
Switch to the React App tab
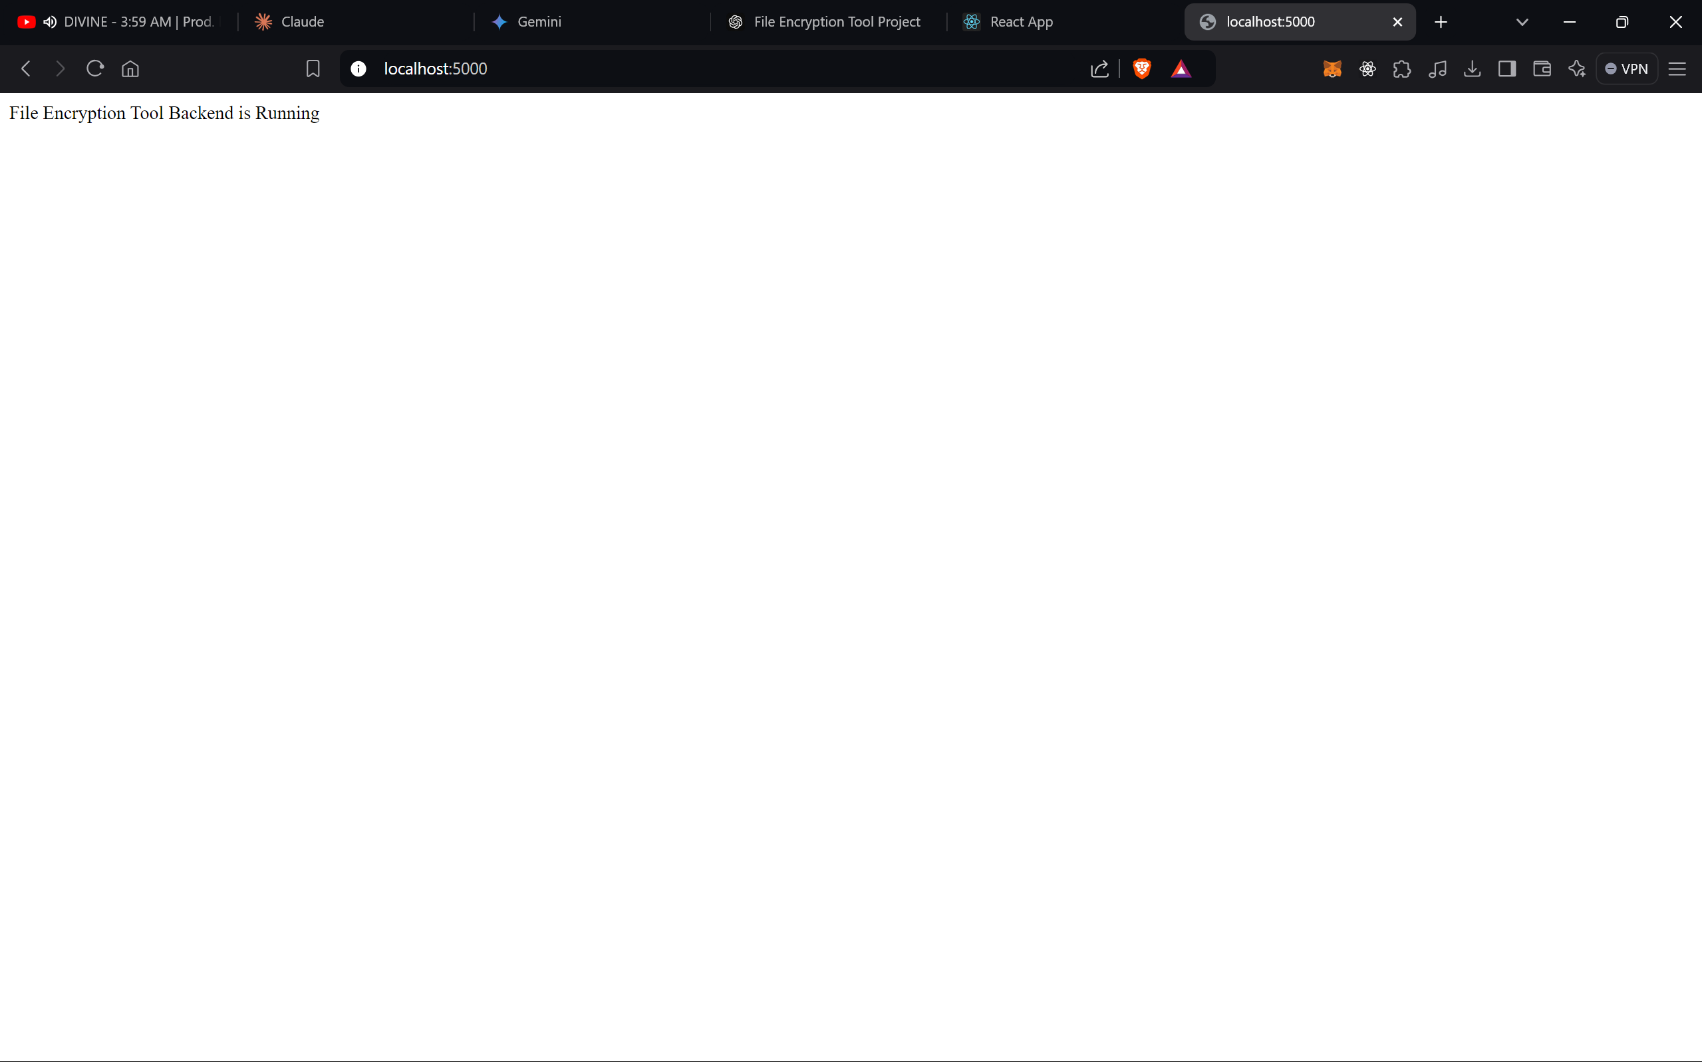point(1022,21)
